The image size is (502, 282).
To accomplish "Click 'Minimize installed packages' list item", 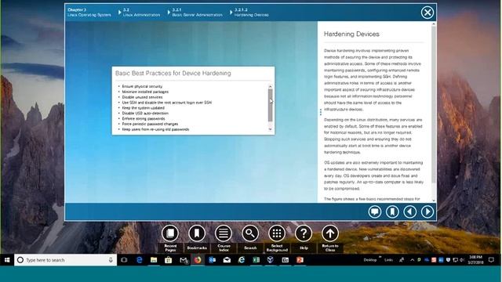I will click(145, 92).
